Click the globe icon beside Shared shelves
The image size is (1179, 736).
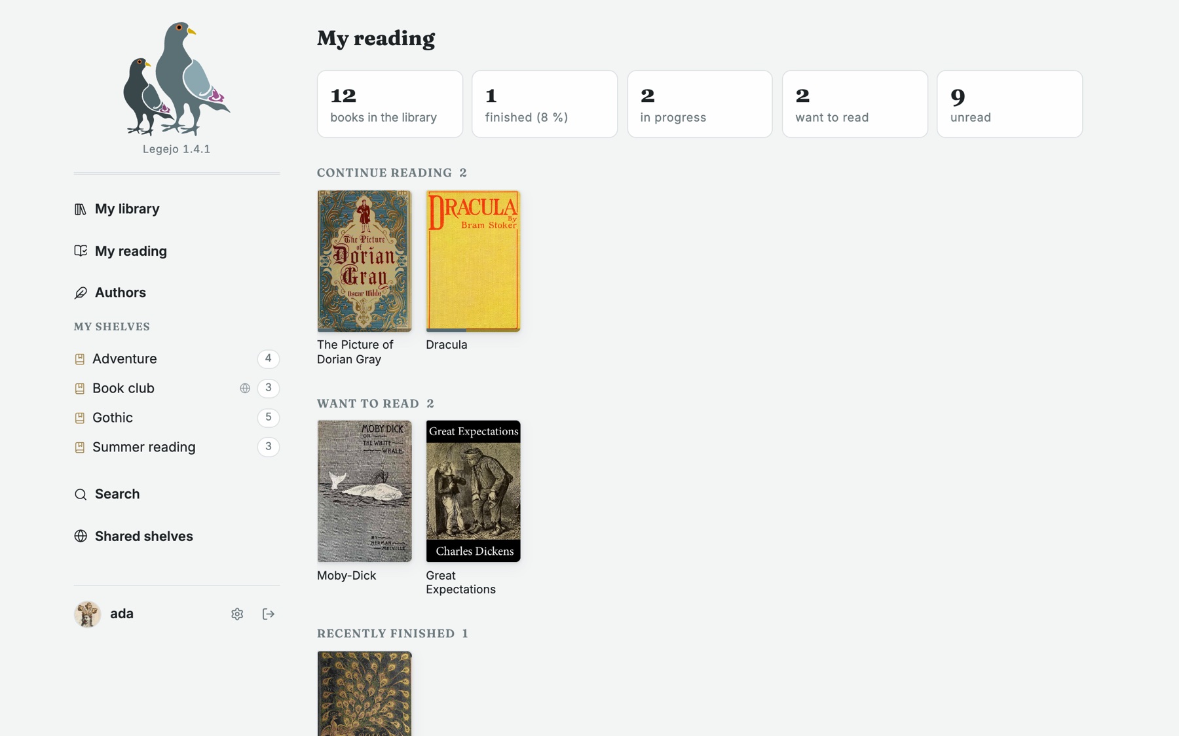click(81, 536)
